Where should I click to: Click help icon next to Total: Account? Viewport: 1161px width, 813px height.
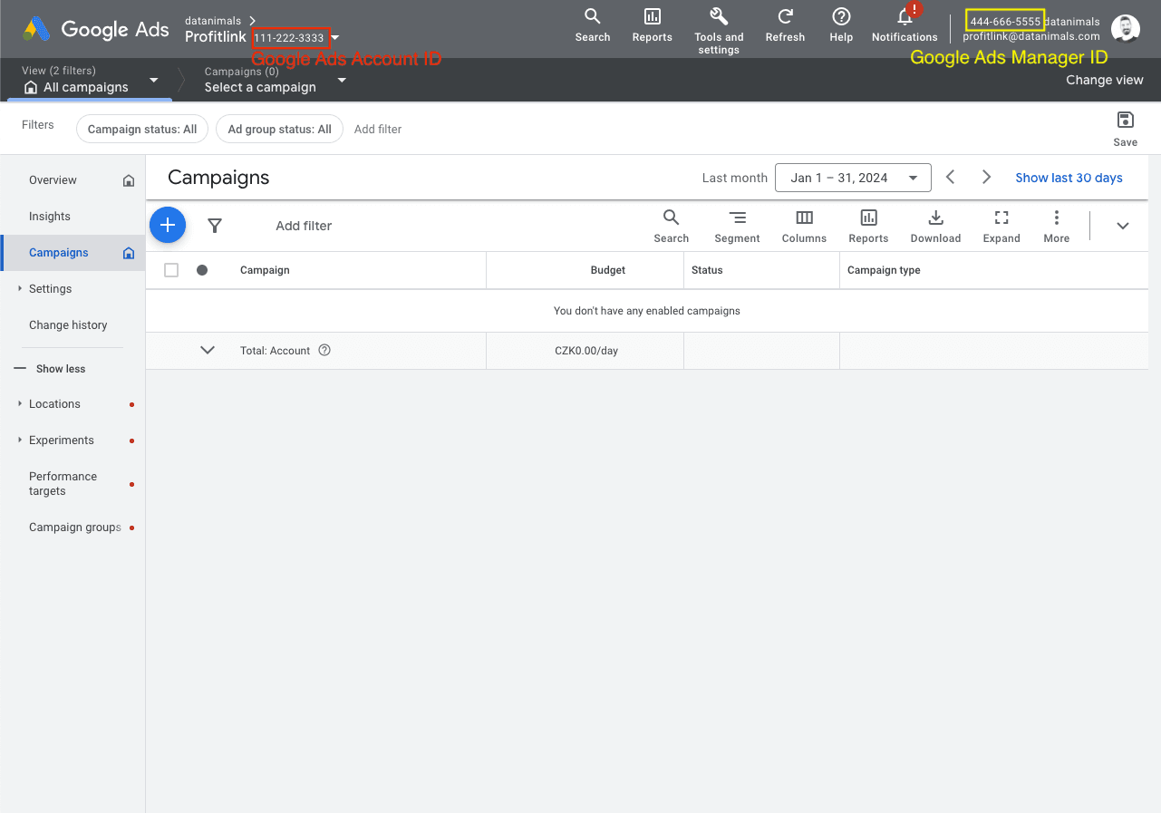coord(324,350)
